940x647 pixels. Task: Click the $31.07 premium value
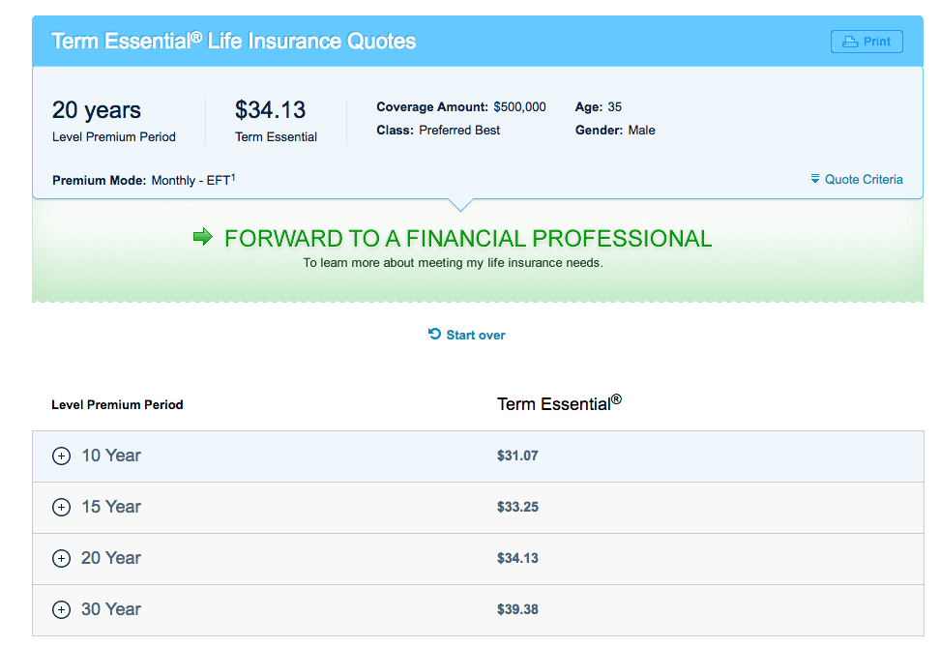[517, 456]
